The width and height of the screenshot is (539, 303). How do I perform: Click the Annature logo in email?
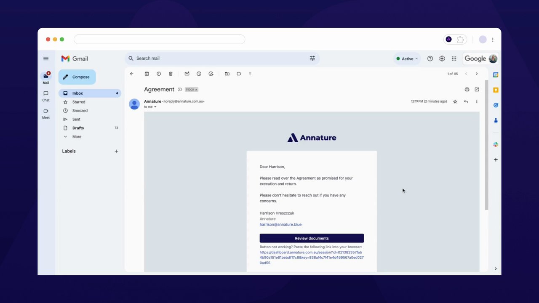click(x=312, y=138)
